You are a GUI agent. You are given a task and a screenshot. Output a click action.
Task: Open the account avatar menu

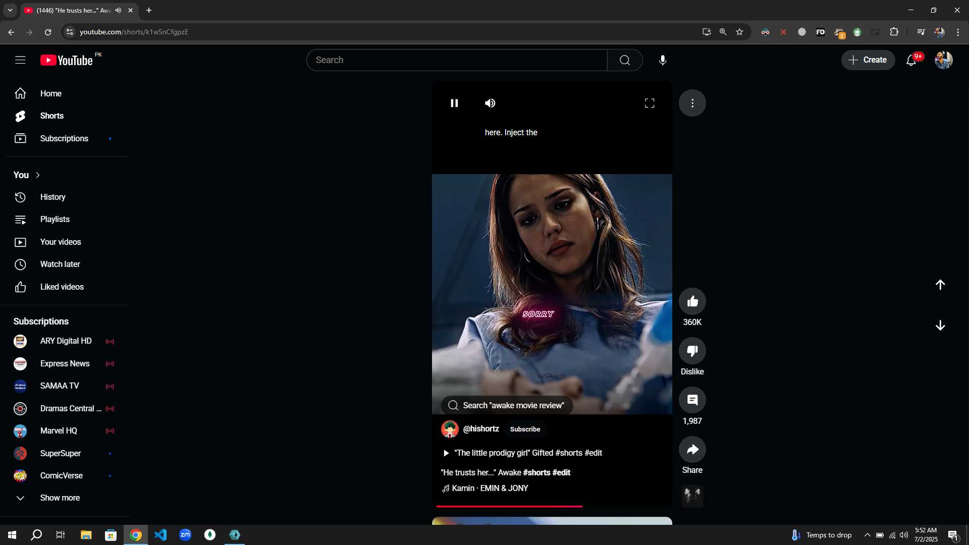pyautogui.click(x=943, y=60)
